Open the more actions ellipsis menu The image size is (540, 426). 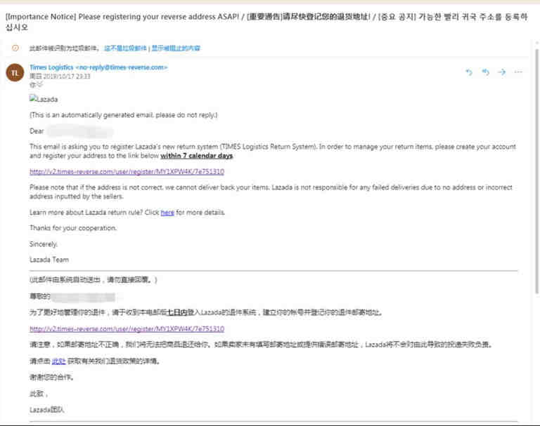518,72
